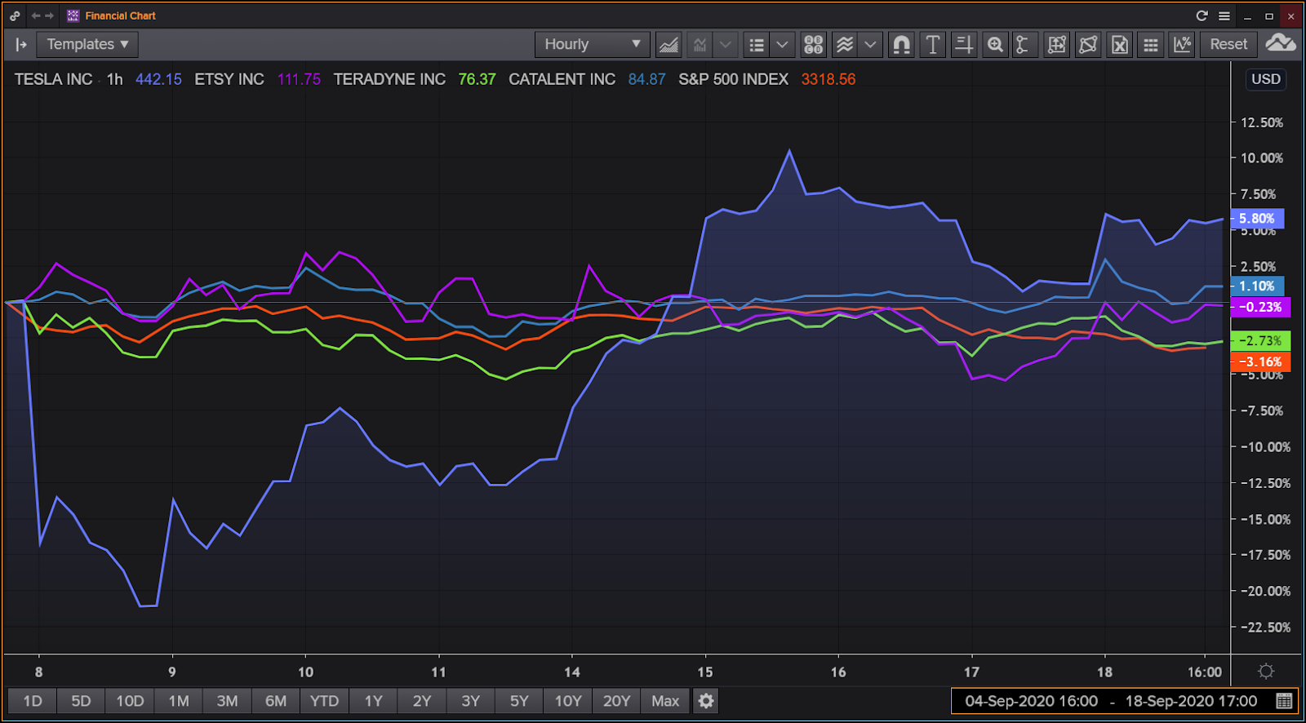Open the wavy lines indicators icon

click(845, 45)
